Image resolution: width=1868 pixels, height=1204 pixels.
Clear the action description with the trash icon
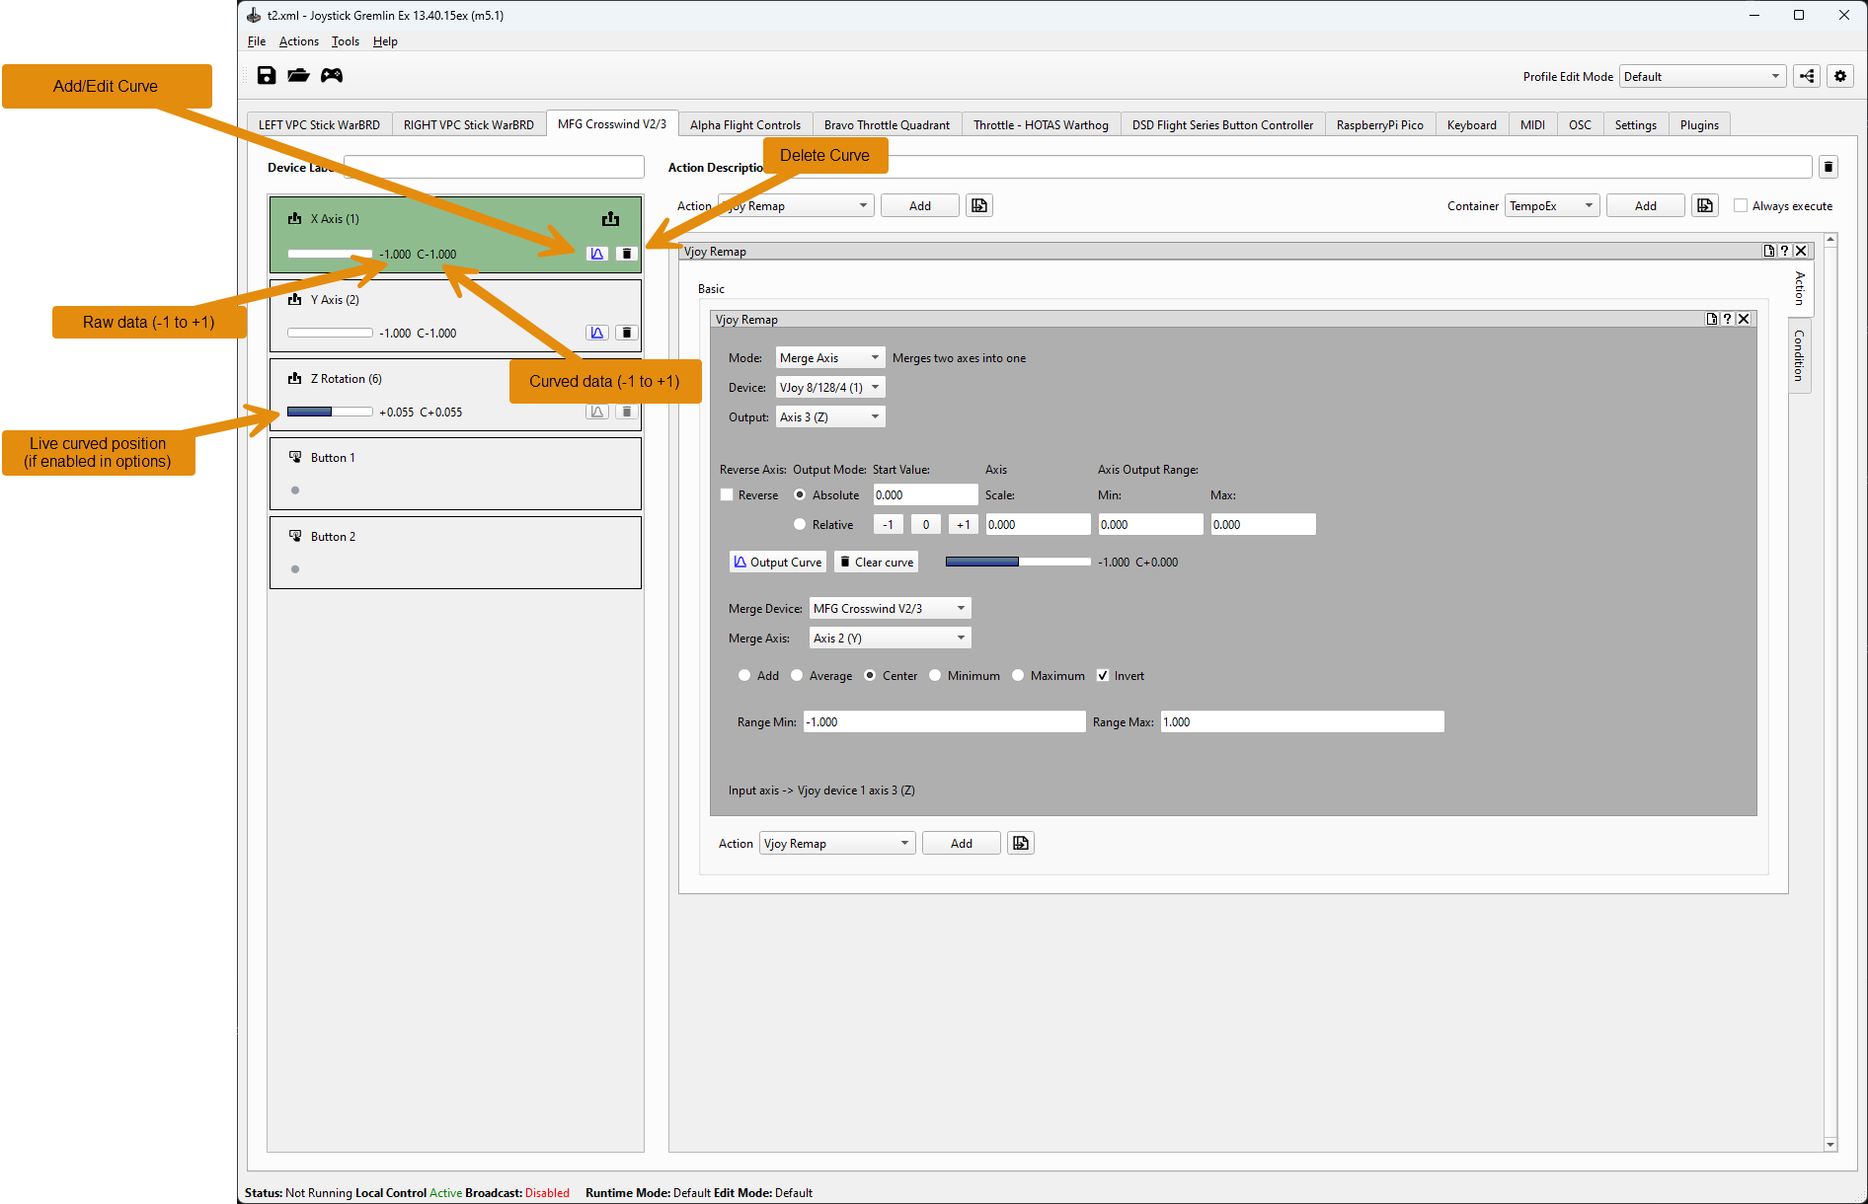coord(1829,167)
